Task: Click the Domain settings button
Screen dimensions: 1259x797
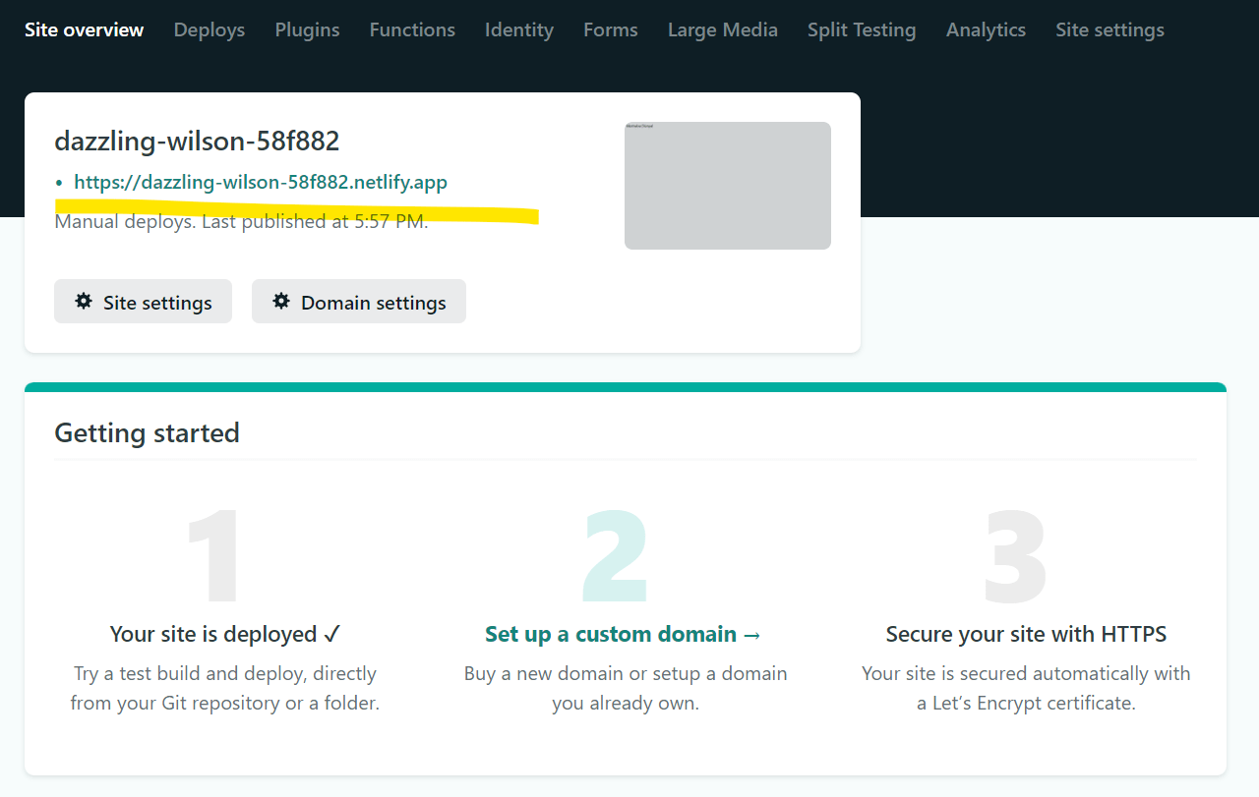Action: tap(359, 302)
